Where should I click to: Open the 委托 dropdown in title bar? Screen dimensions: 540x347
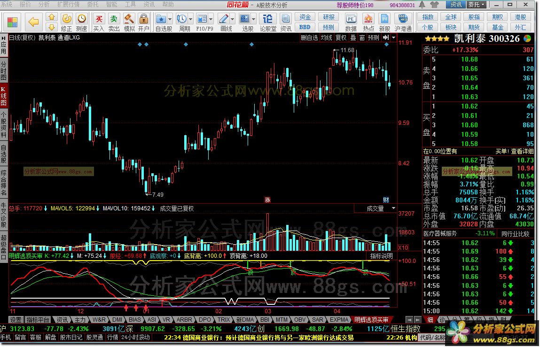pyautogui.click(x=477, y=5)
